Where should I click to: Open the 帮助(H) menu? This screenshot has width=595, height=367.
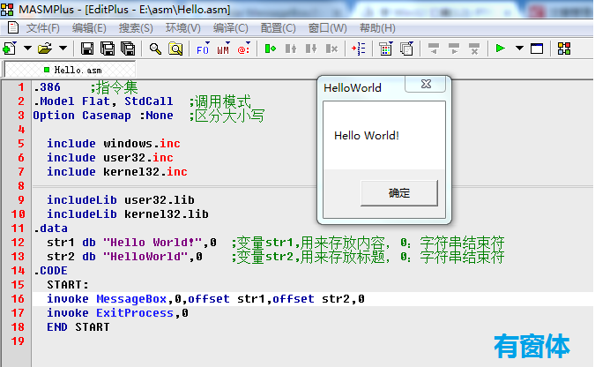click(377, 28)
